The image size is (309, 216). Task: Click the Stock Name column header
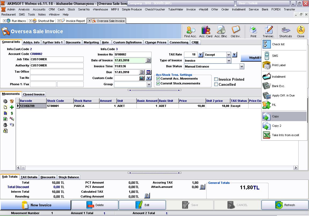pos(87,101)
